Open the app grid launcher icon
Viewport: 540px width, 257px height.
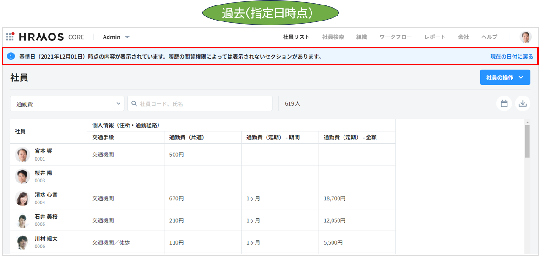pos(10,37)
